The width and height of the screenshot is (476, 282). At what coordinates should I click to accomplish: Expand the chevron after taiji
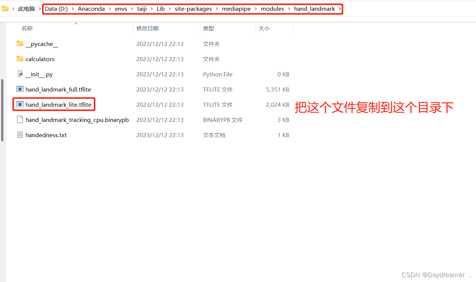tap(152, 9)
